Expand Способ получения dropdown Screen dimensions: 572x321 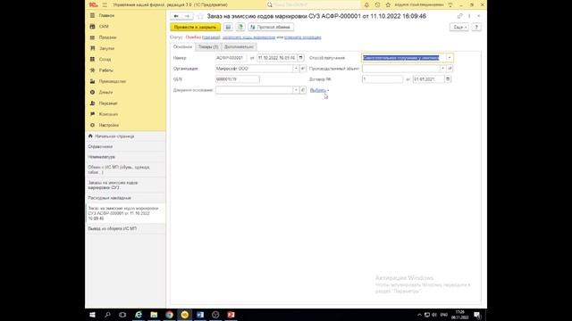click(450, 57)
